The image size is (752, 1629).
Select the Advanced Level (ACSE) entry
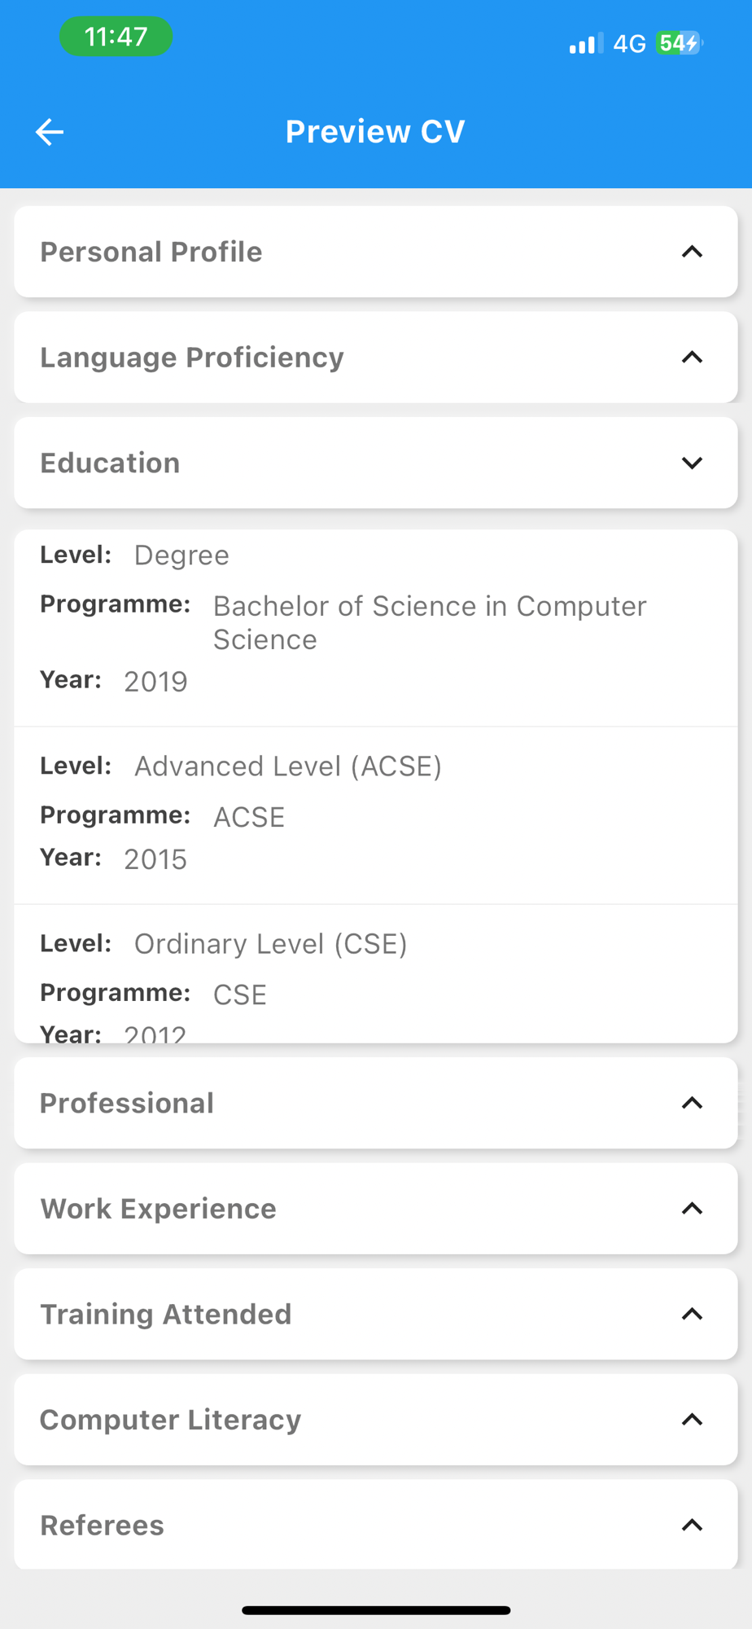point(374,814)
